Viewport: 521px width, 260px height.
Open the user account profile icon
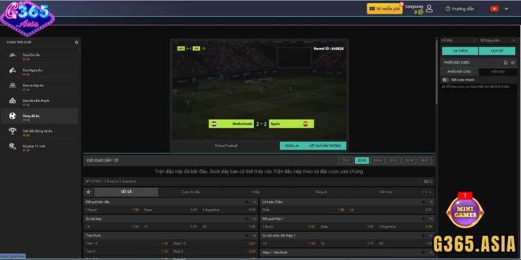point(429,9)
